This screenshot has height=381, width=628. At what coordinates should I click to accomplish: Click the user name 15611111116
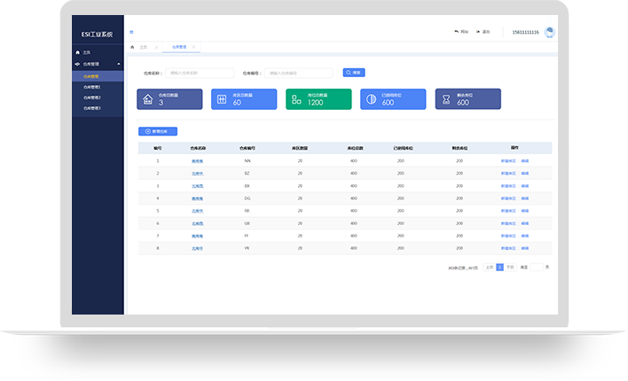pos(525,32)
